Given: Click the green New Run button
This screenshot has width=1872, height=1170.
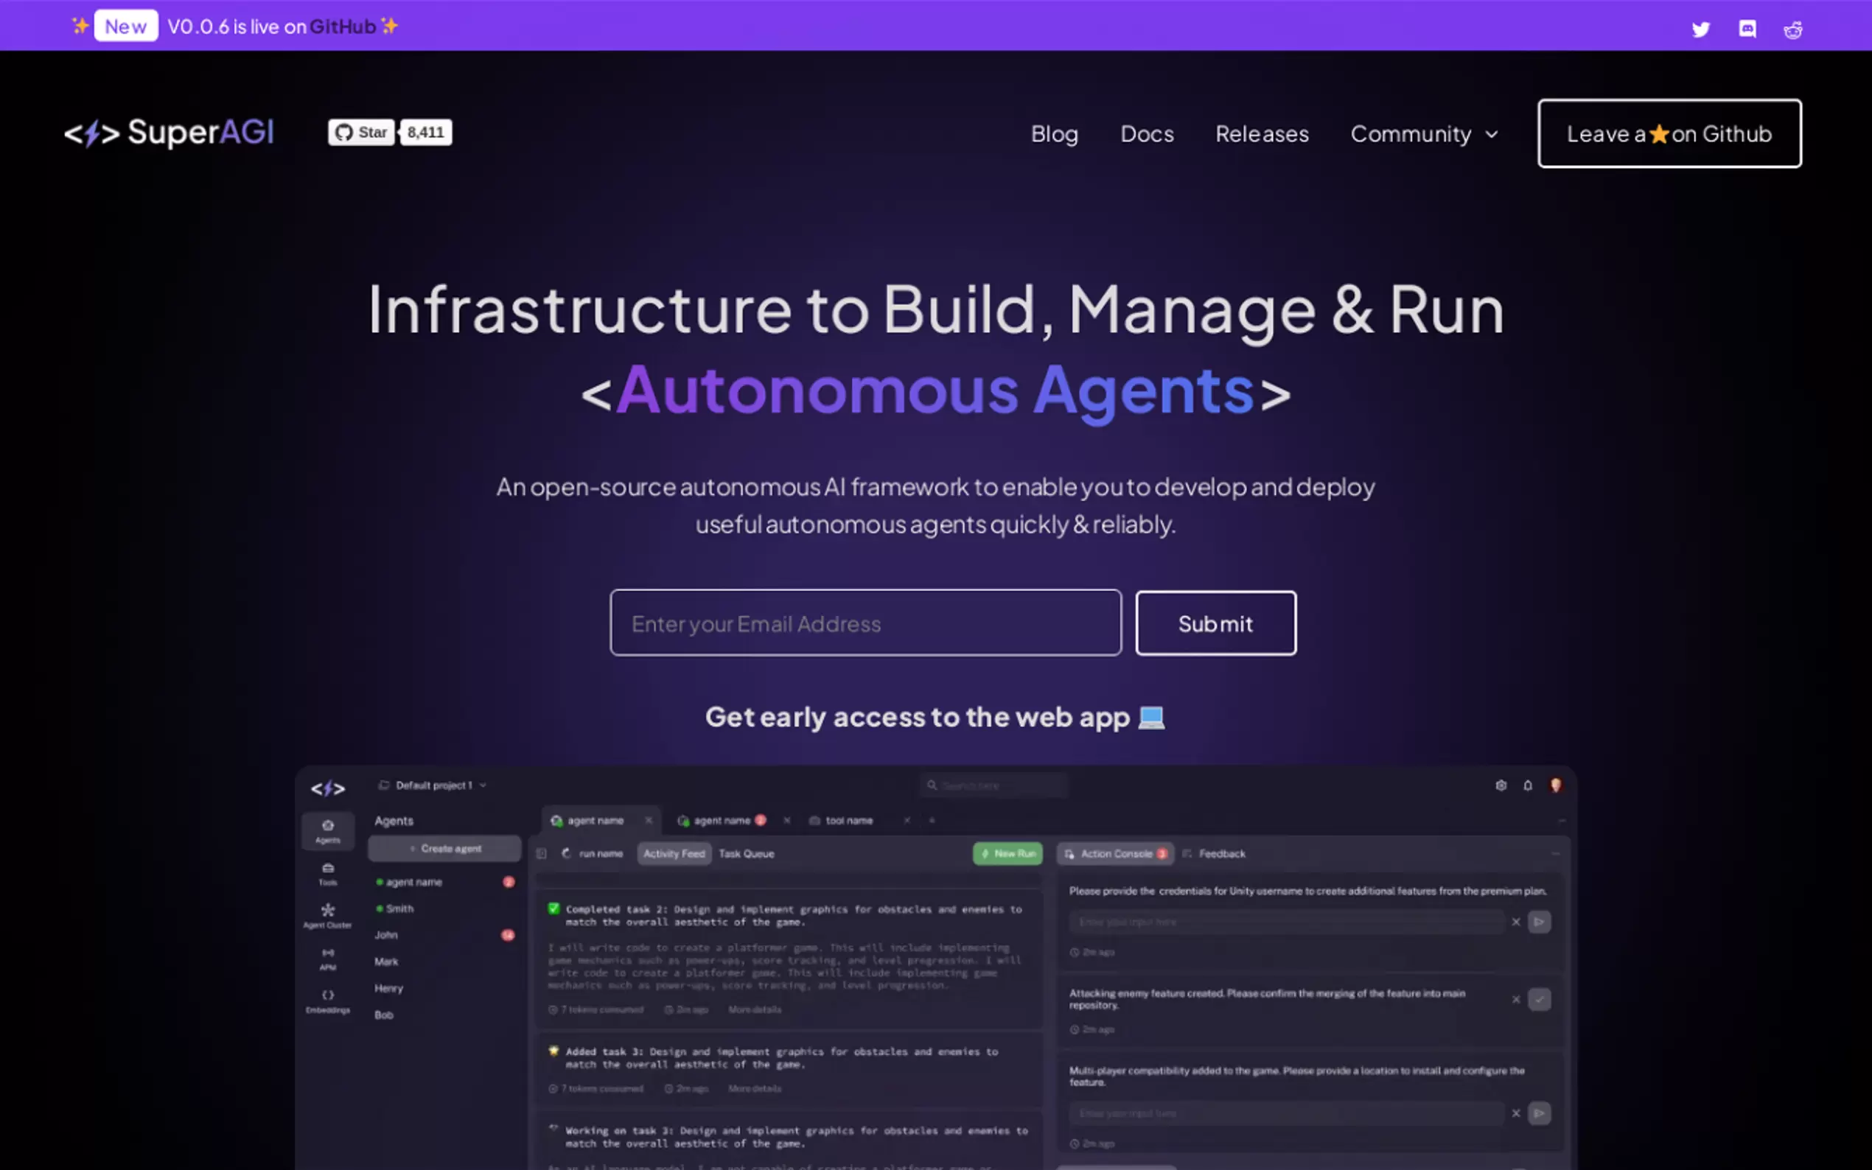Looking at the screenshot, I should tap(1007, 853).
